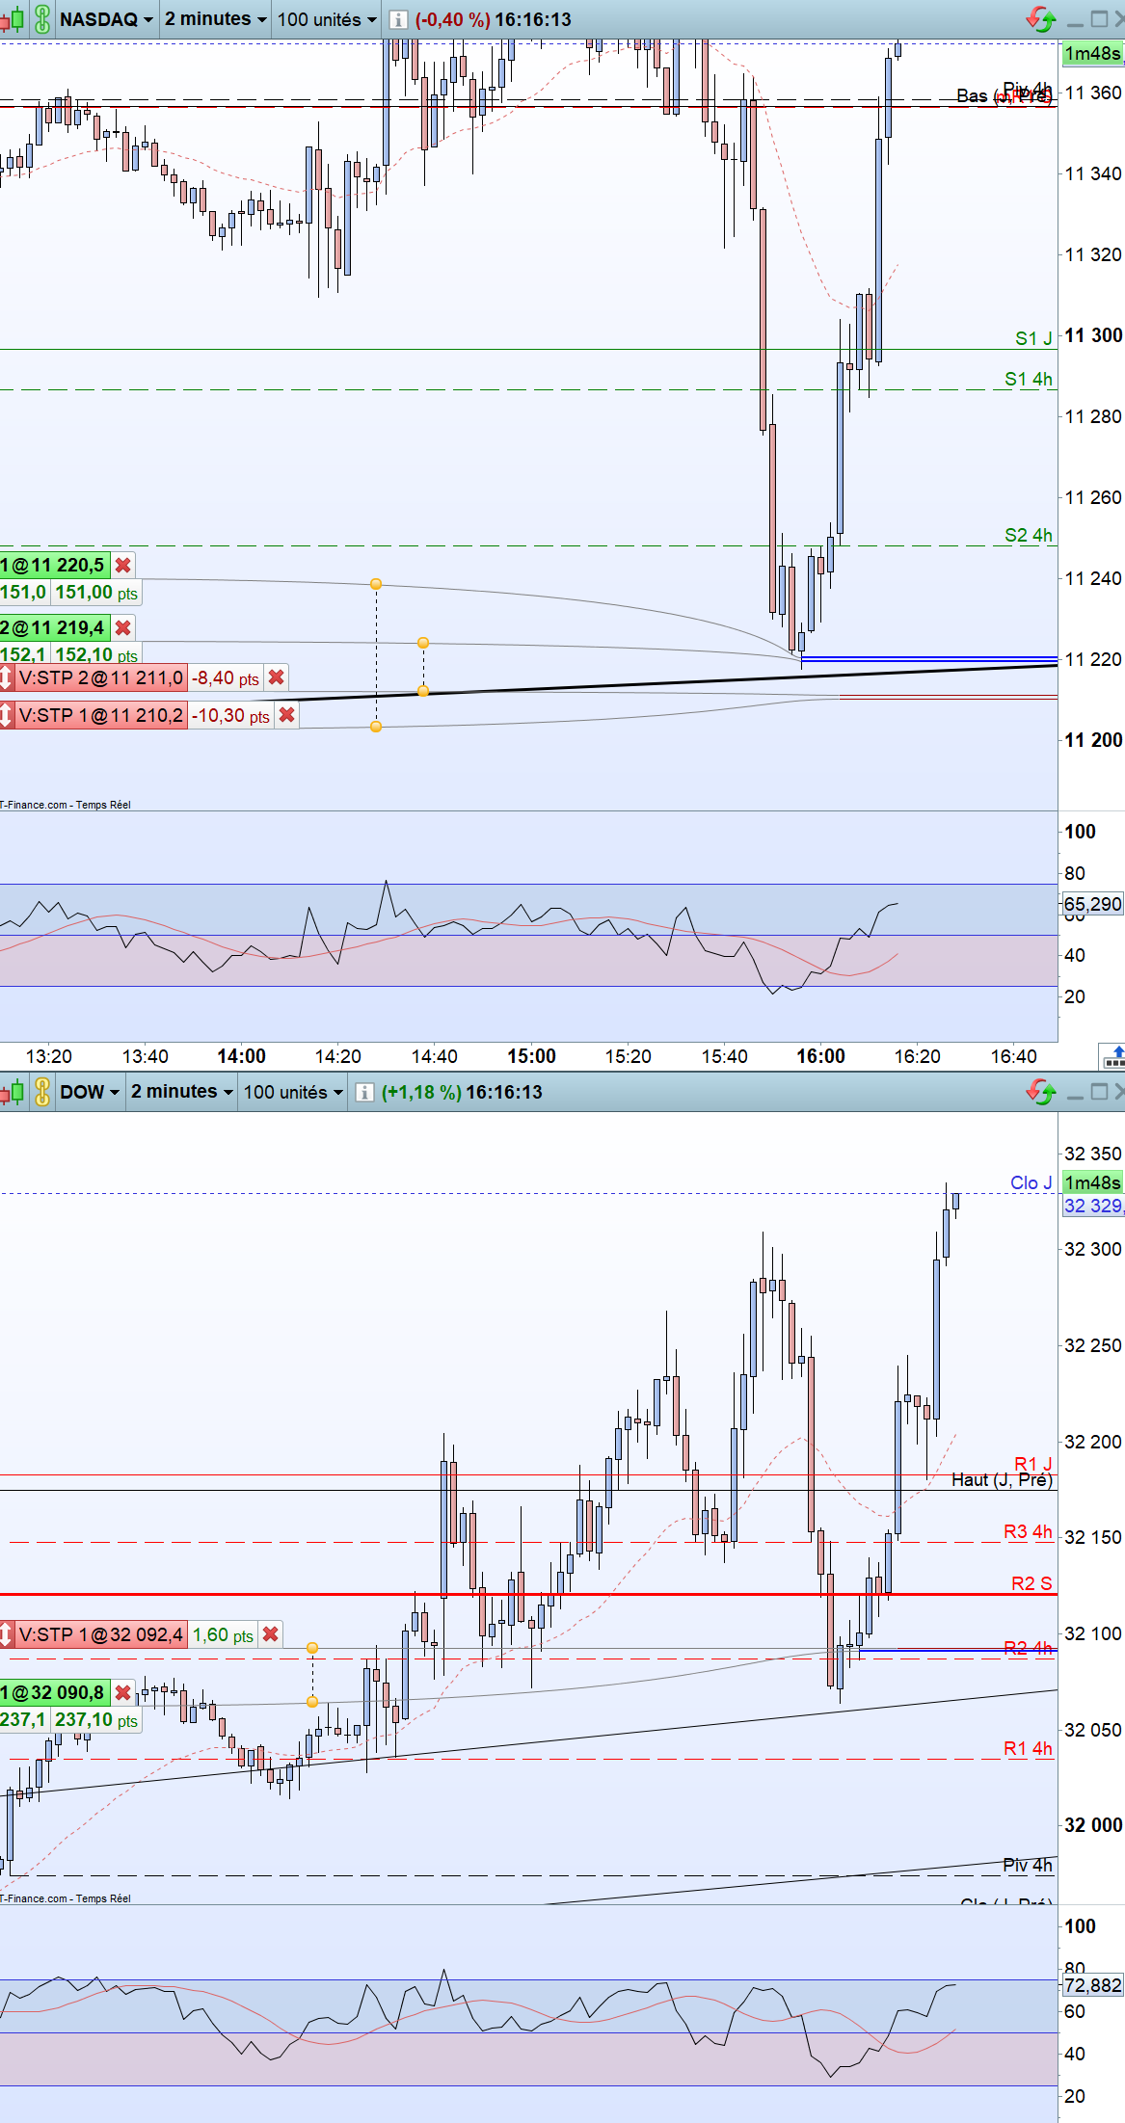Click the V:STP 1@32 092,4 order label
1125x2123 pixels.
coord(100,1634)
